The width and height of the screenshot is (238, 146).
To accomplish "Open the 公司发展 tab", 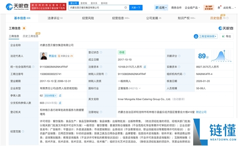I will point(154,18).
